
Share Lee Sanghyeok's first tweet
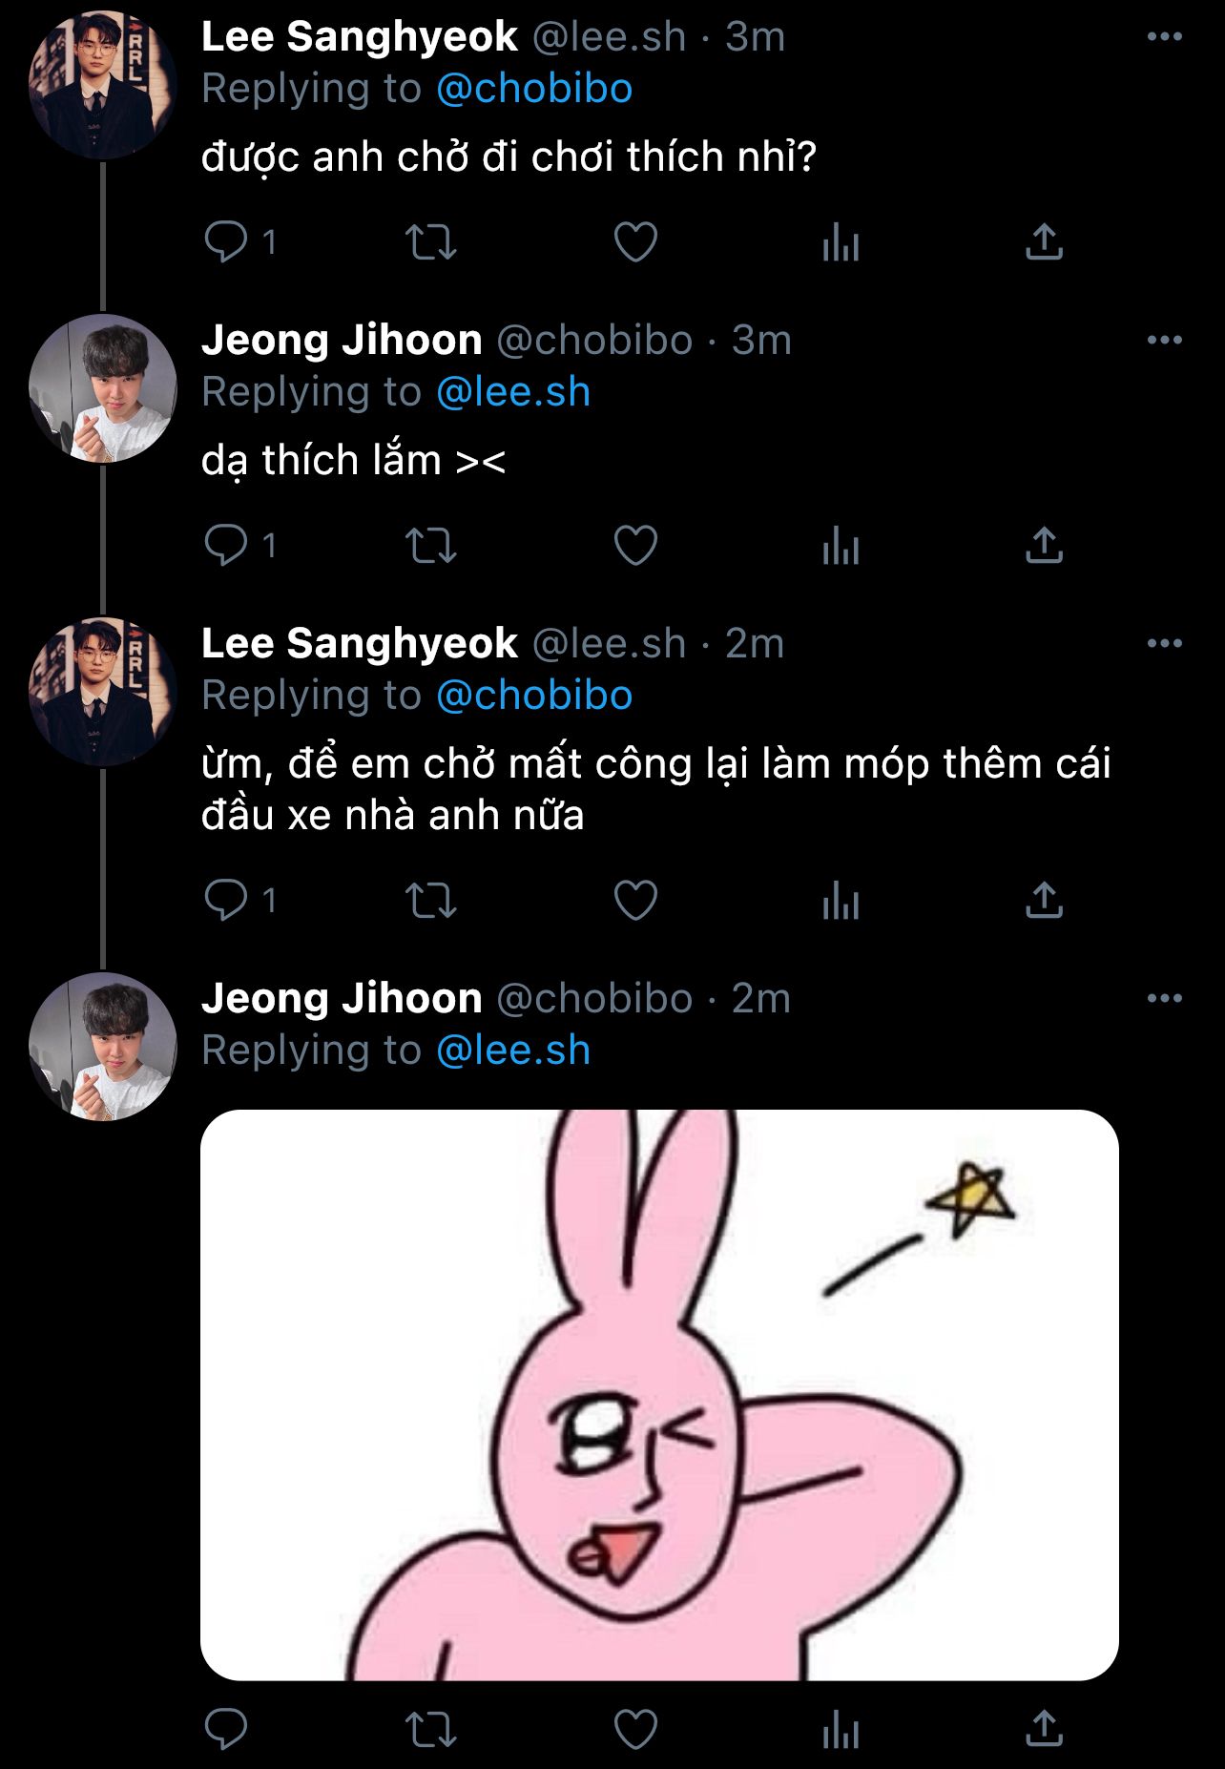[1044, 241]
